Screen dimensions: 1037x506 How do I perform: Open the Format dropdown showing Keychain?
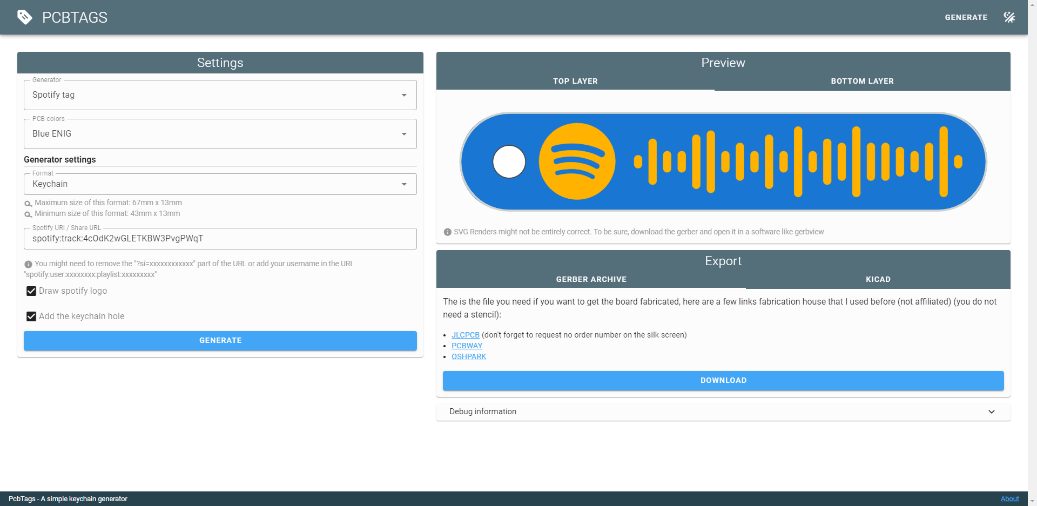220,184
